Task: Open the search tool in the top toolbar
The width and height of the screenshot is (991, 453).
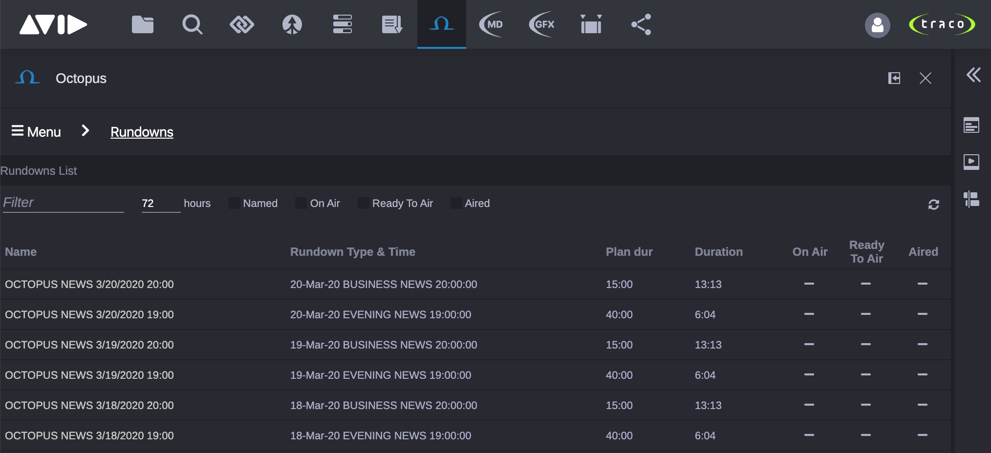Action: coord(193,24)
